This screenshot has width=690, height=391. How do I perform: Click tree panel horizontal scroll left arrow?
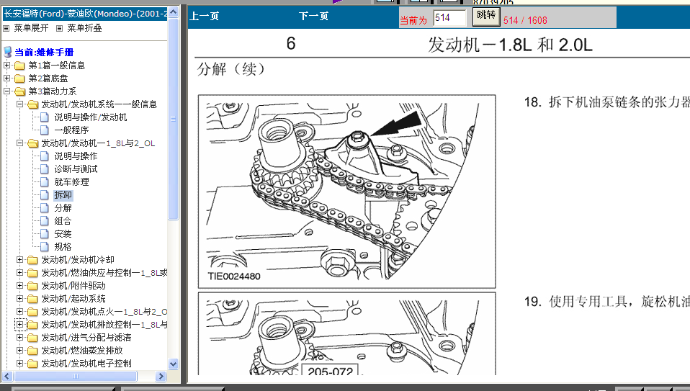coord(7,376)
